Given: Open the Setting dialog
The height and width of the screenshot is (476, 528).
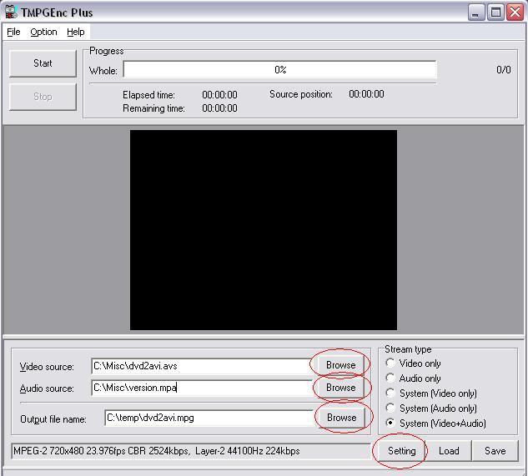Looking at the screenshot, I should click(401, 451).
